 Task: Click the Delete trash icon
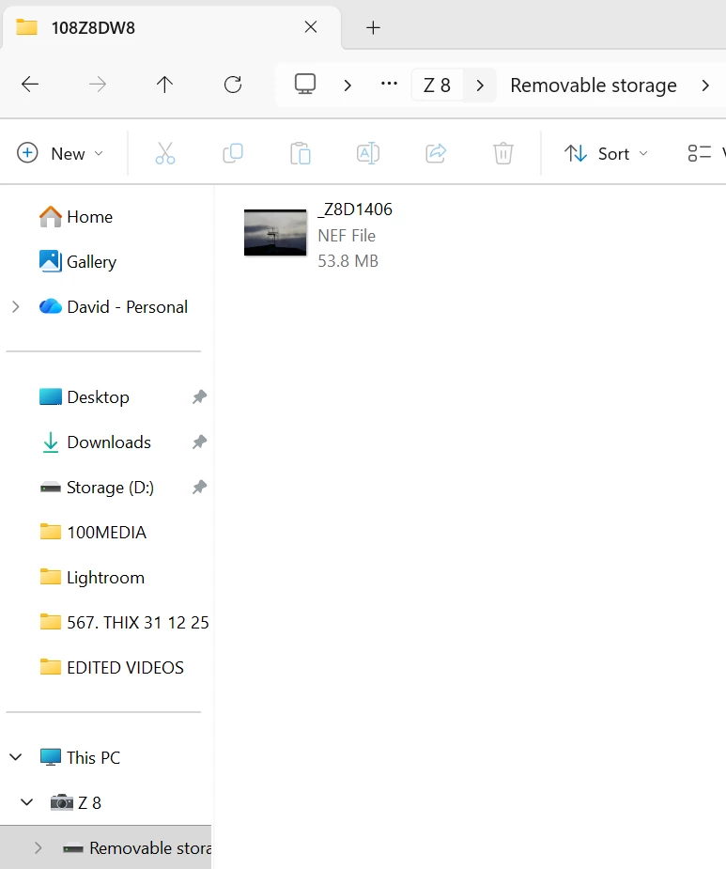tap(503, 153)
